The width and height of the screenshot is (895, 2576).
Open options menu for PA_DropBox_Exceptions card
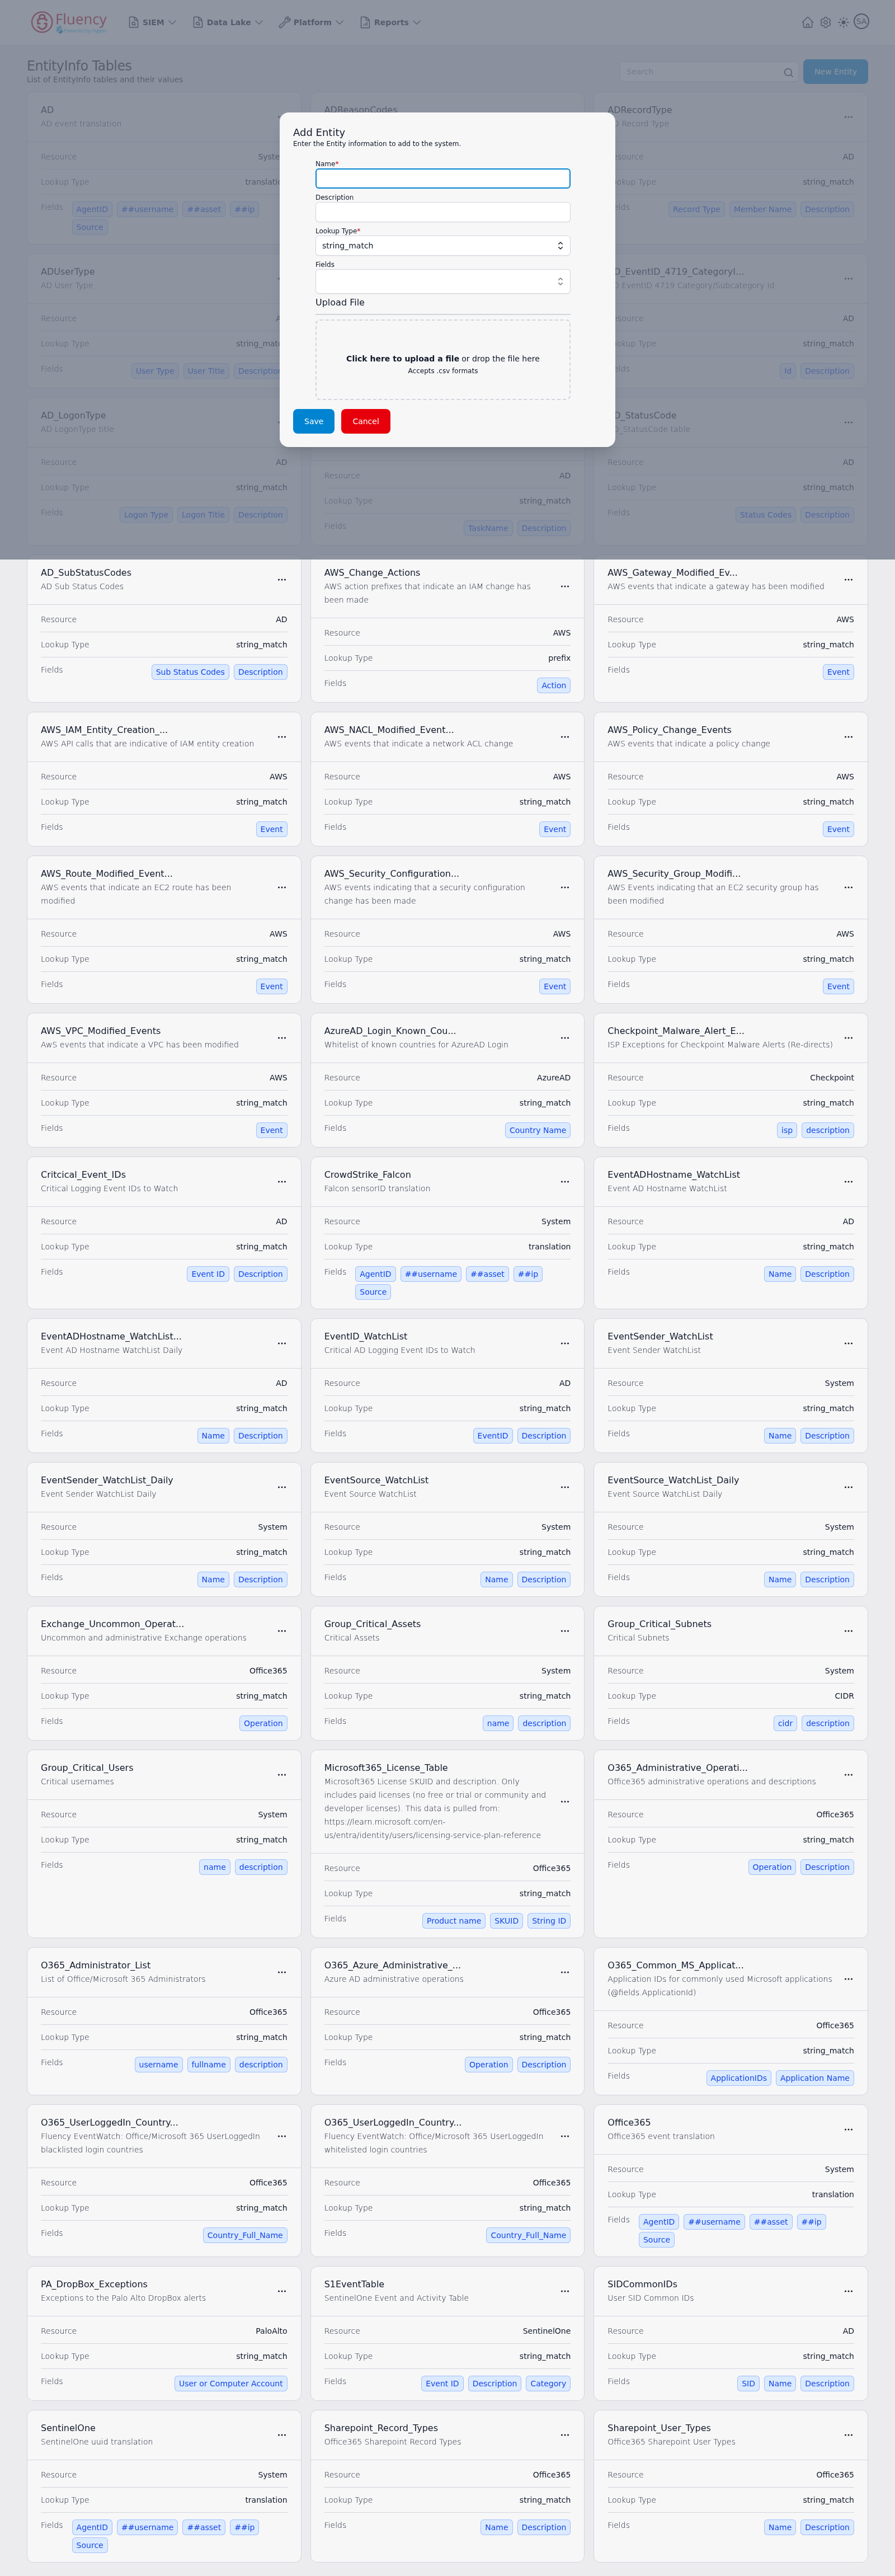[x=282, y=2291]
